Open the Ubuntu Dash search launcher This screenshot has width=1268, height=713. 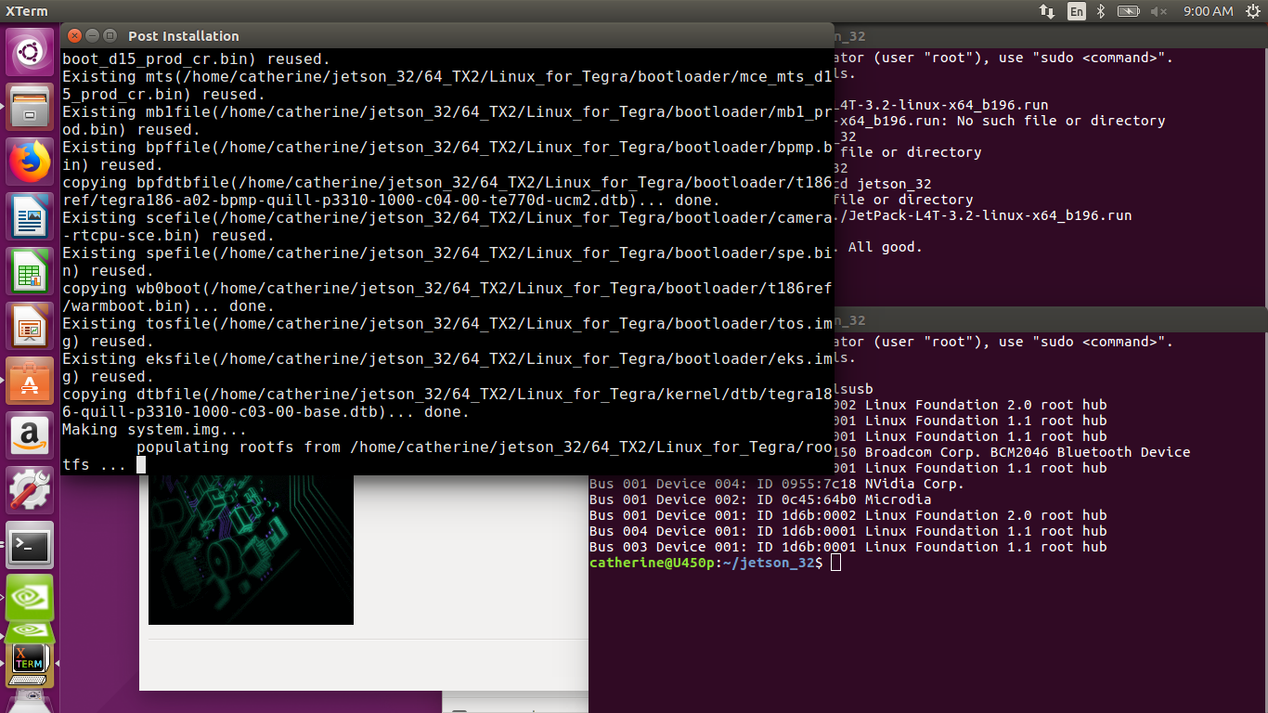click(31, 52)
